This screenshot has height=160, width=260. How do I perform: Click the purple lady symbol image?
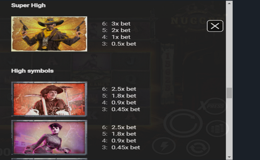pos(49,138)
